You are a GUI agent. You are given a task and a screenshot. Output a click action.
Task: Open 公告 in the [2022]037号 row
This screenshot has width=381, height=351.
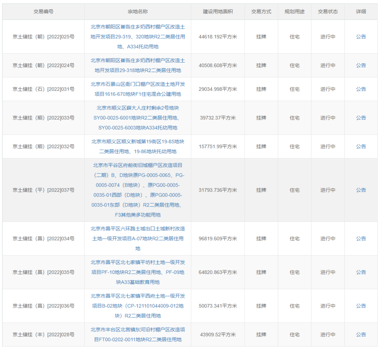[361, 190]
